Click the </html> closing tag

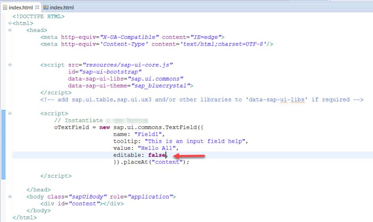pyautogui.click(x=25, y=218)
